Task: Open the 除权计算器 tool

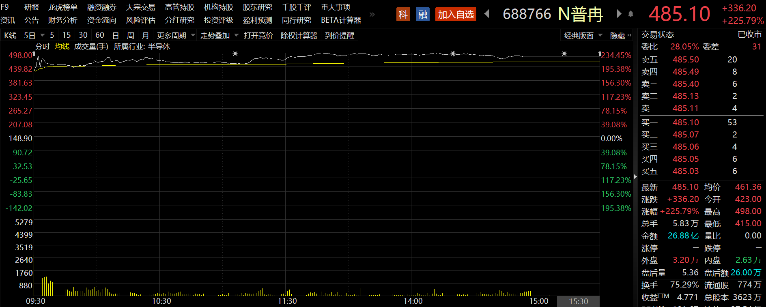Action: point(299,36)
